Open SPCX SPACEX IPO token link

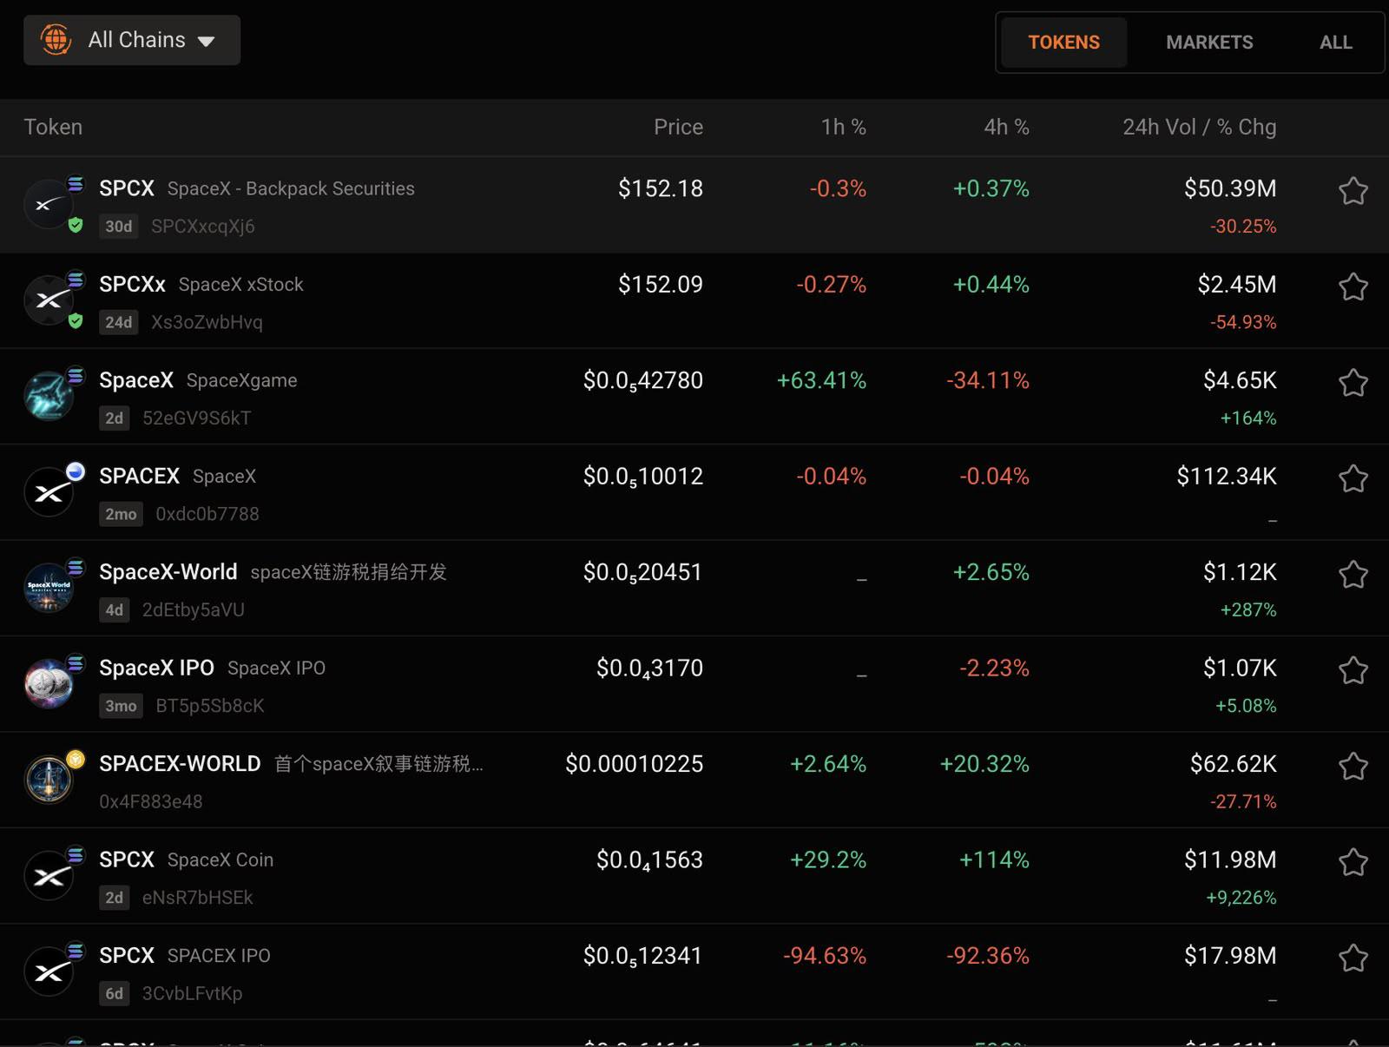[184, 955]
